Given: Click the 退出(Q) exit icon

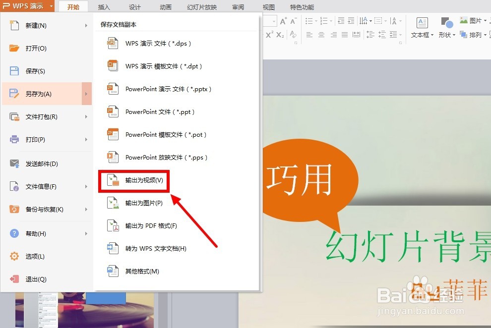Looking at the screenshot, I should (x=14, y=279).
